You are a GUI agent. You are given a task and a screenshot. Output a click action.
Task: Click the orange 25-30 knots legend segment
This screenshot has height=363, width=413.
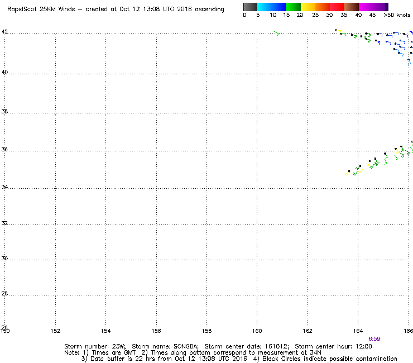coord(323,7)
